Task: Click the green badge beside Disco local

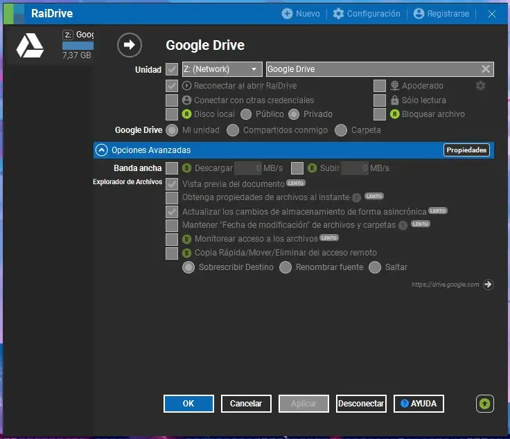Action: [x=186, y=114]
